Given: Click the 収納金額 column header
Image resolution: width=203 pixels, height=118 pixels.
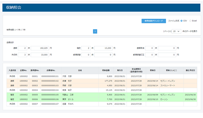Looking at the screenshot, I should tap(106, 70).
